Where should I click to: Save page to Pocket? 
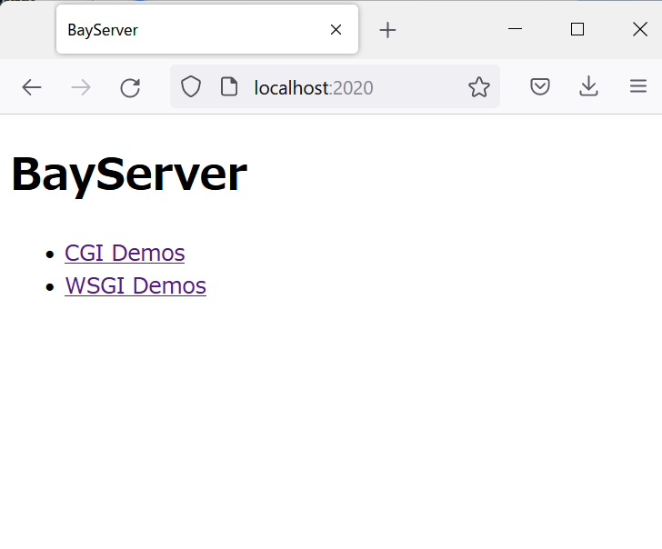[x=540, y=86]
